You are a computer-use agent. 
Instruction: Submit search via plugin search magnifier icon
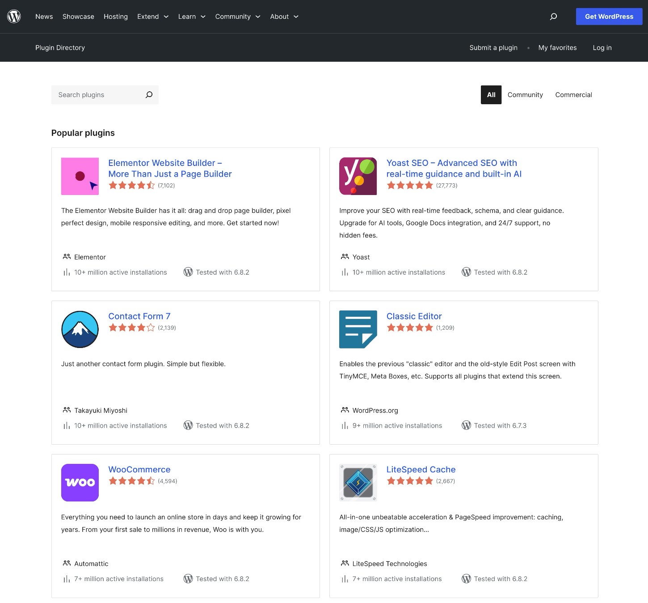coord(149,95)
